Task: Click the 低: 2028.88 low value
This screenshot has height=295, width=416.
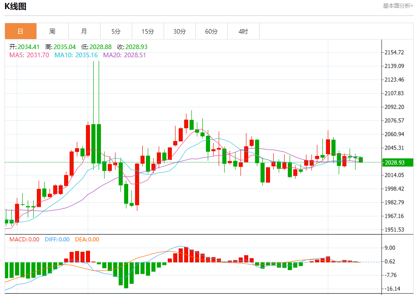Action: pos(96,47)
